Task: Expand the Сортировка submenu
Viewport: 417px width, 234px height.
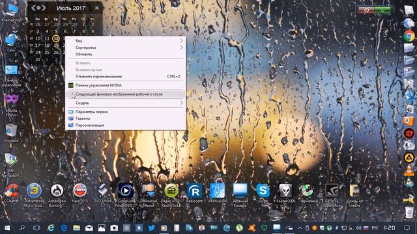Action: pos(126,47)
